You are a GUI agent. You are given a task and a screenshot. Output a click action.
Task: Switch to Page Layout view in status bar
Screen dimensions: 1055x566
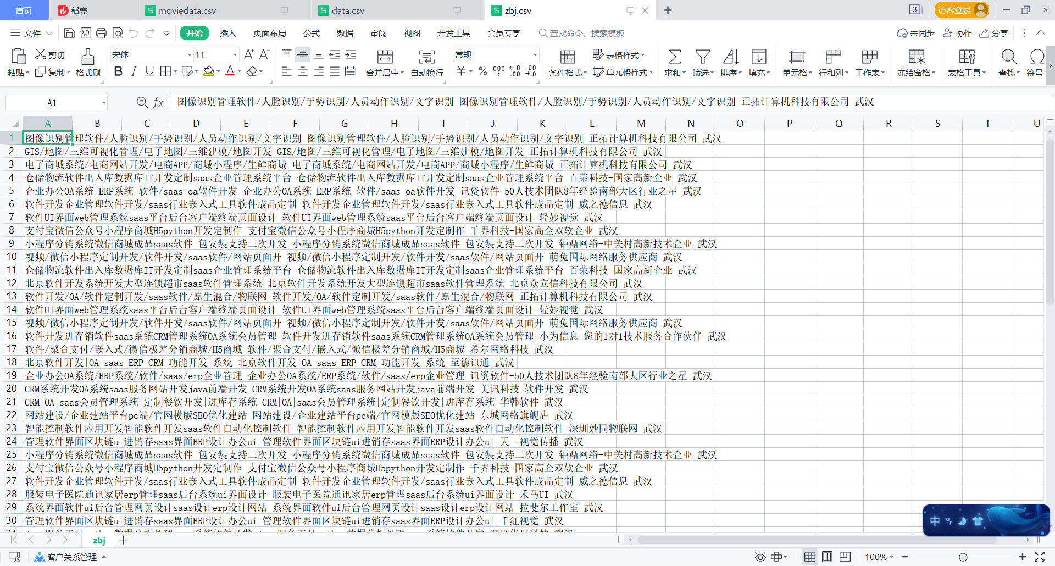(x=827, y=557)
